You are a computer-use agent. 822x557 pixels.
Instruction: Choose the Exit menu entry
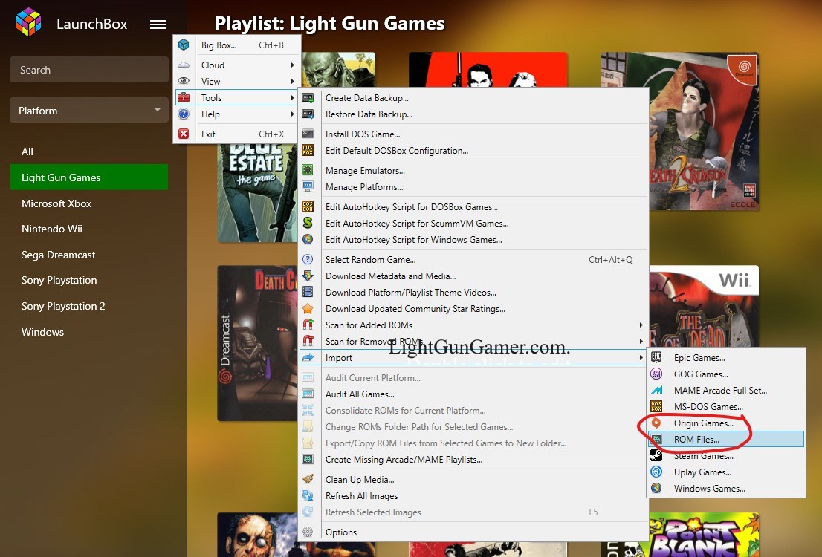[x=237, y=134]
